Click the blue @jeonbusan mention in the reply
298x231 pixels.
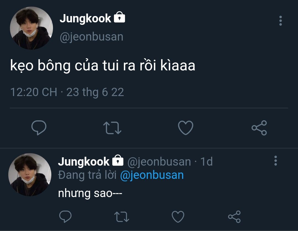click(x=152, y=175)
